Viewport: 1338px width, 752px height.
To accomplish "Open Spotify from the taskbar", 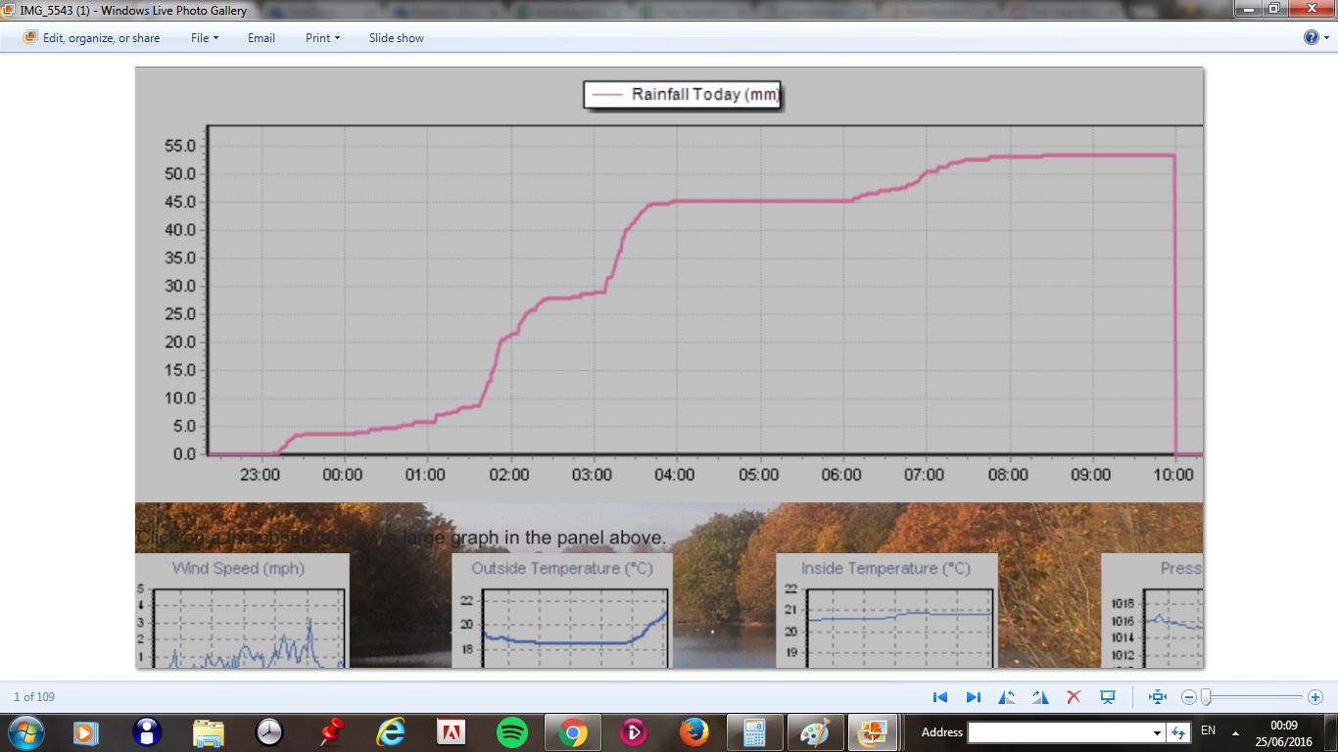I will click(512, 731).
